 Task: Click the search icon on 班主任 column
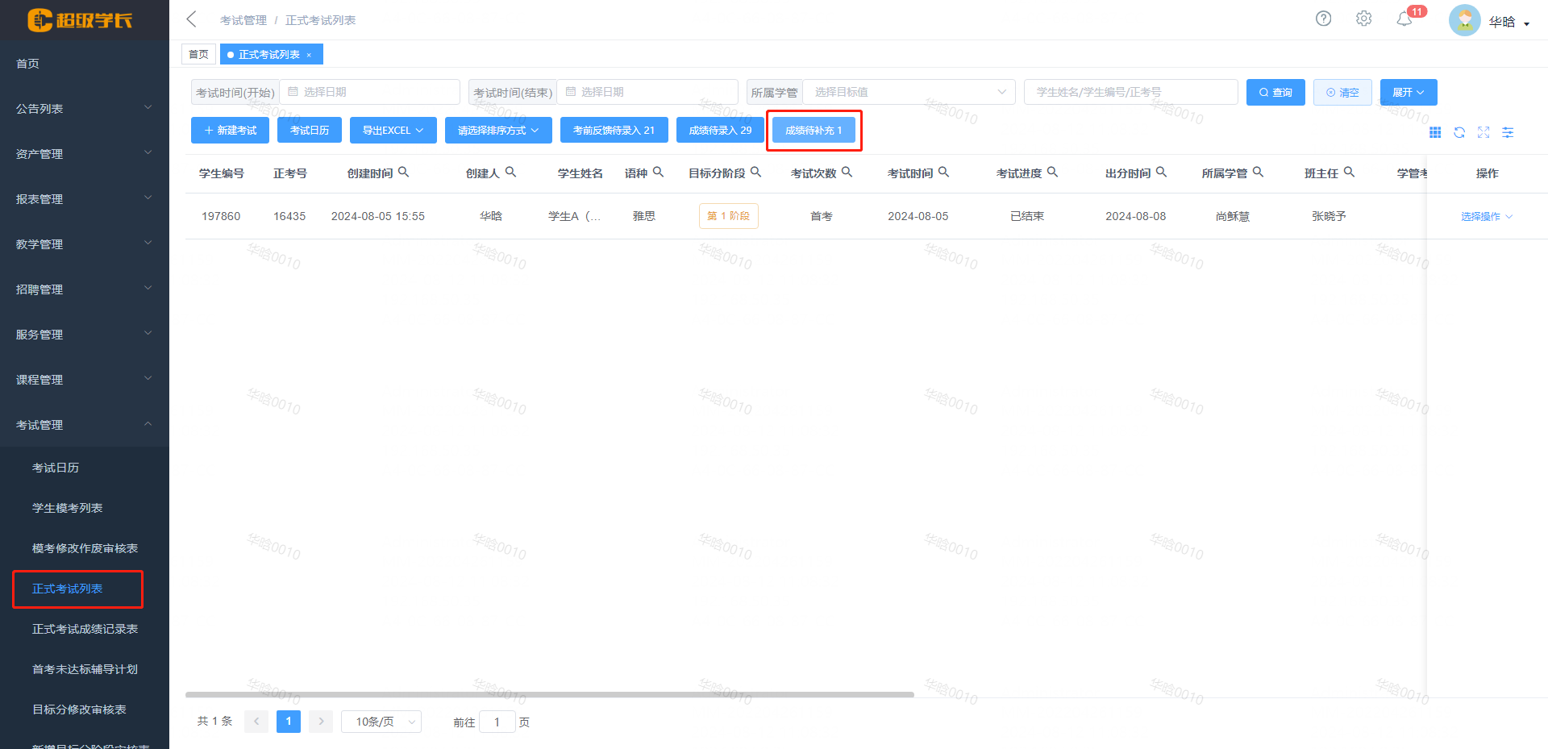[1349, 171]
